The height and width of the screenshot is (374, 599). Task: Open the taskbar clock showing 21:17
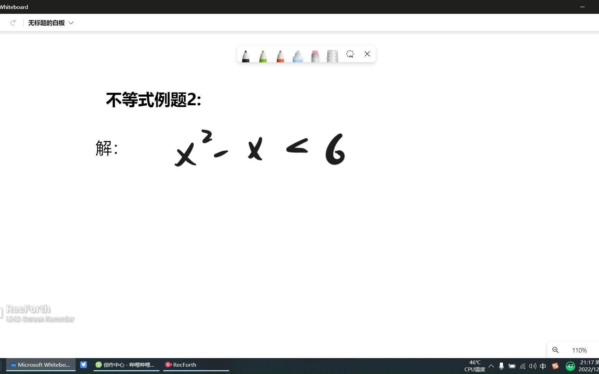pos(588,366)
